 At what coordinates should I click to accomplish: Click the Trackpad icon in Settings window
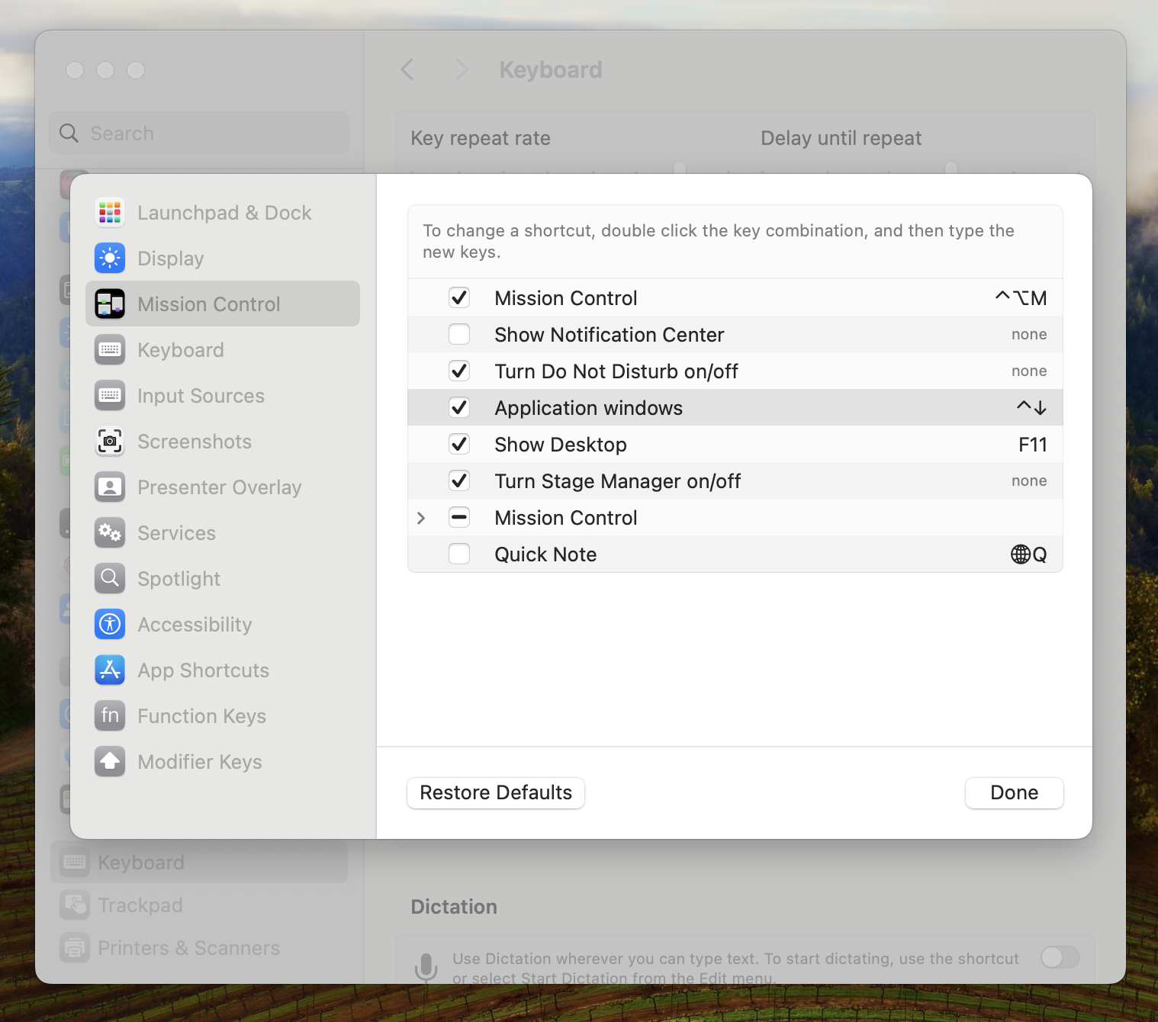coord(75,905)
